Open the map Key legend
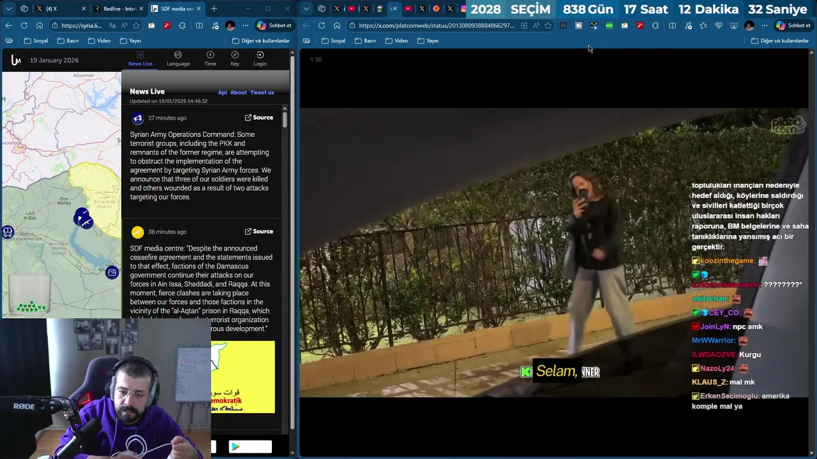 click(235, 59)
